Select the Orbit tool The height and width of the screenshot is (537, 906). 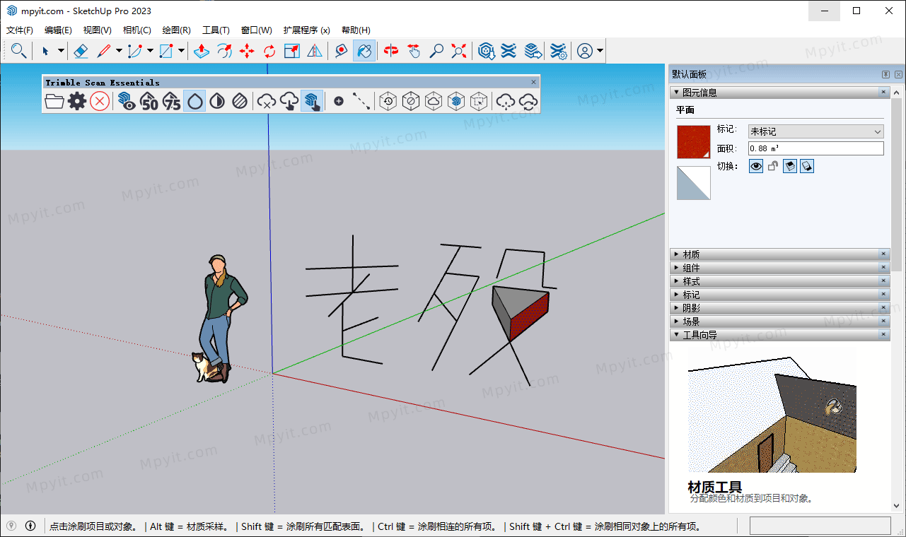click(391, 51)
